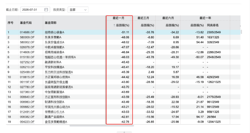Open fund name 方正富邦核心优势A
Screen dimensions: 250x133
(x=57, y=77)
